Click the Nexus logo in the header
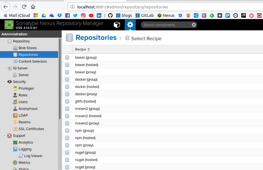The width and height of the screenshot is (263, 170). click(x=9, y=25)
